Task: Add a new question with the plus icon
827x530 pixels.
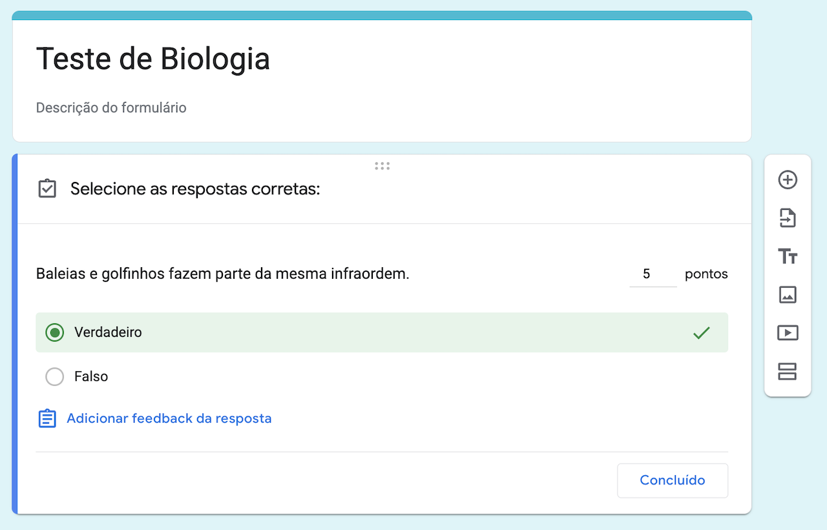Action: [x=788, y=180]
